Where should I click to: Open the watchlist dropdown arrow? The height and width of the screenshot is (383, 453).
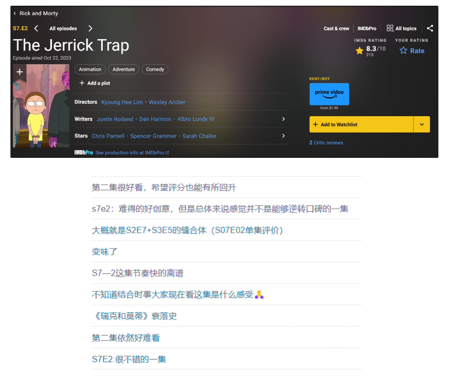point(422,125)
